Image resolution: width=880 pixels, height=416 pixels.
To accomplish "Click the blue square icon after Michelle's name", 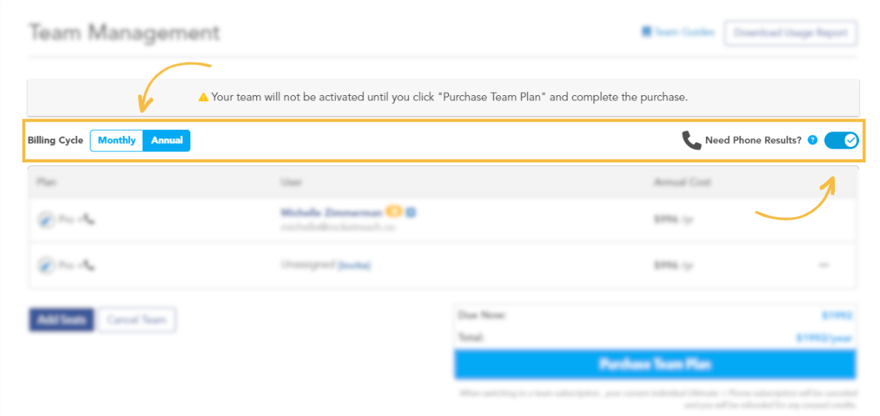I will click(411, 212).
